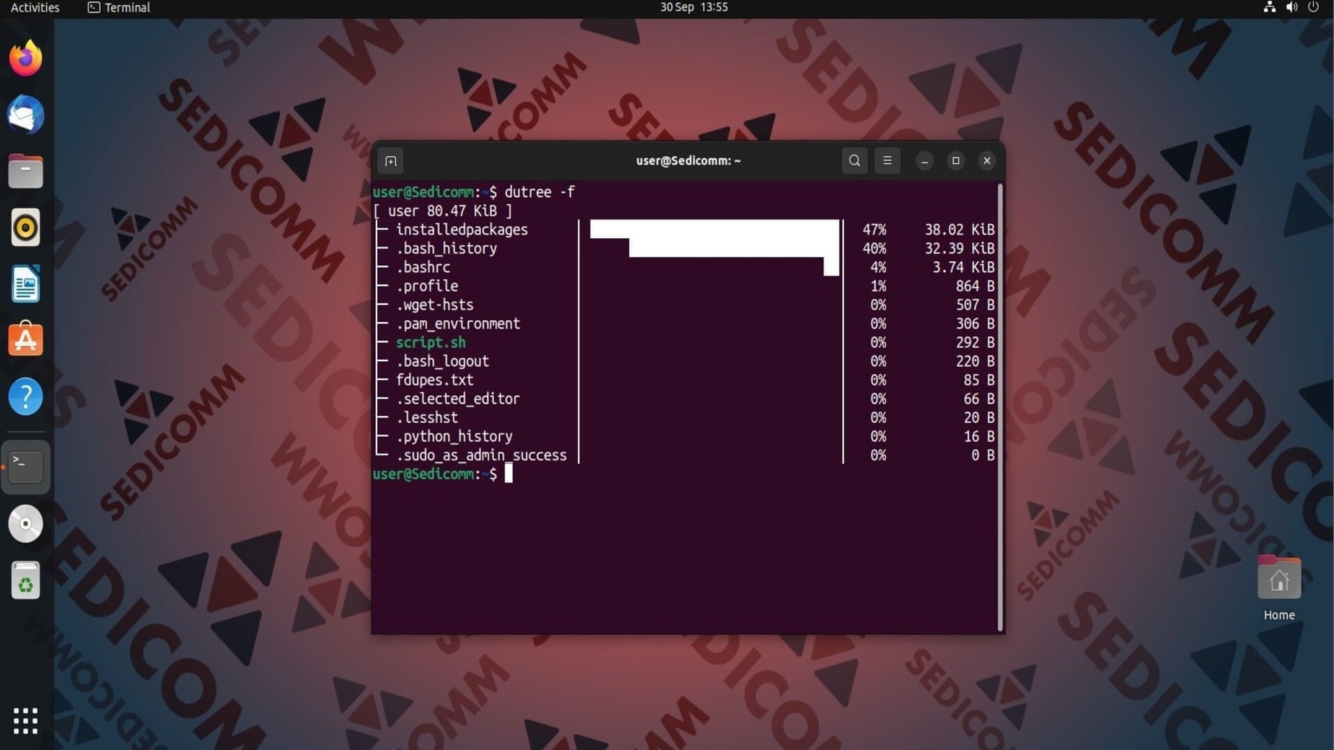Click the terminal title user@Sedicomm: ~
The image size is (1334, 750).
click(688, 161)
